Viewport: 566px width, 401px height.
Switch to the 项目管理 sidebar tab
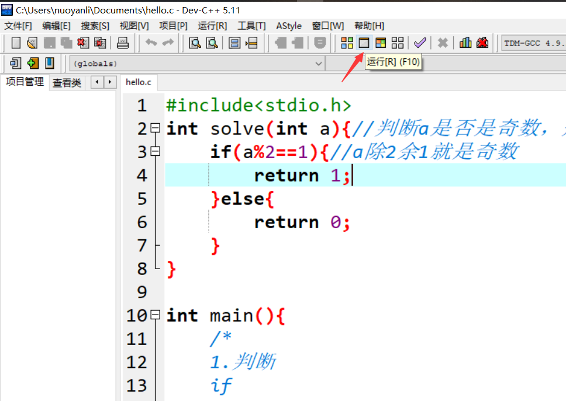(25, 82)
